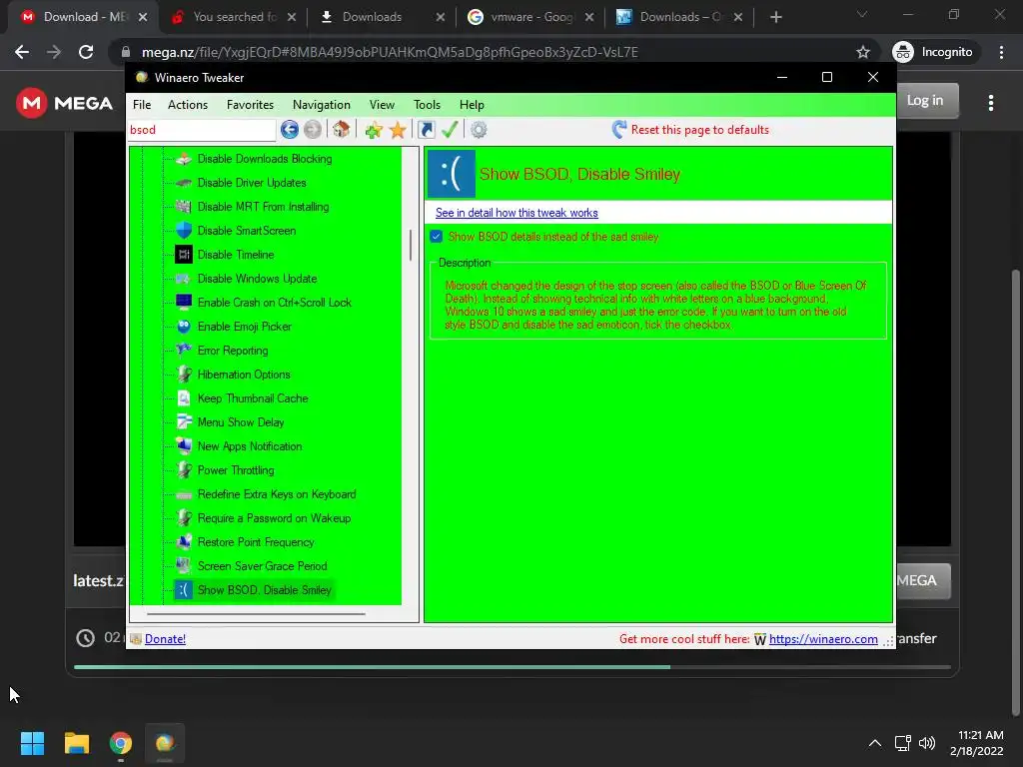Image resolution: width=1023 pixels, height=767 pixels.
Task: Select Disable Windows Update tweak
Action: [257, 279]
